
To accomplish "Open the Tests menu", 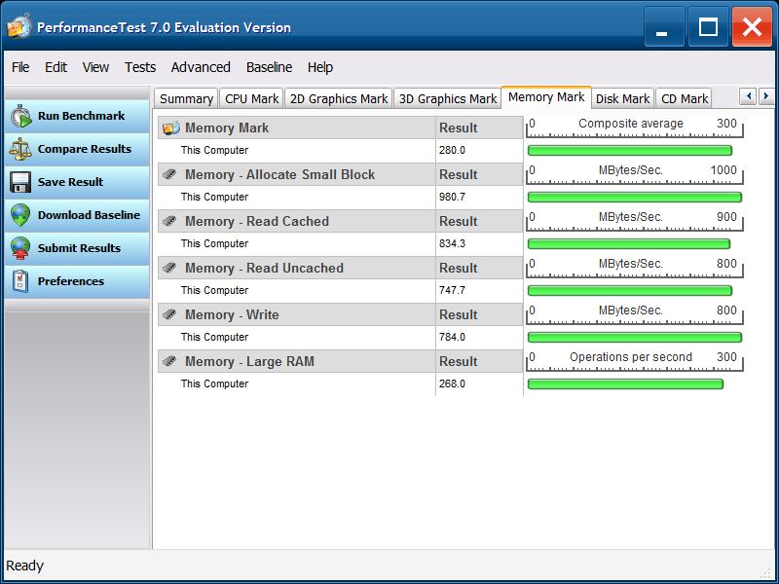I will [x=140, y=67].
